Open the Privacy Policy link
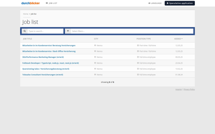This screenshot has width=215, height=134. (189, 89)
